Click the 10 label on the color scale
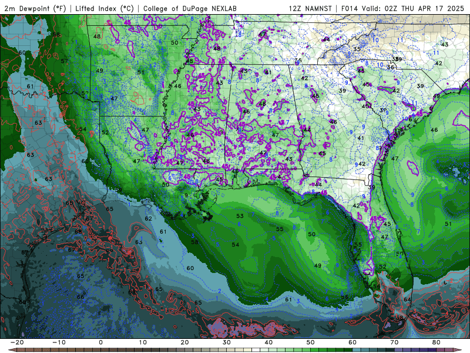 point(143,342)
